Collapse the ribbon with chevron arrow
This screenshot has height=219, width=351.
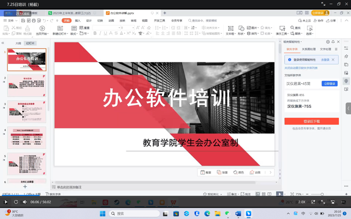347,21
